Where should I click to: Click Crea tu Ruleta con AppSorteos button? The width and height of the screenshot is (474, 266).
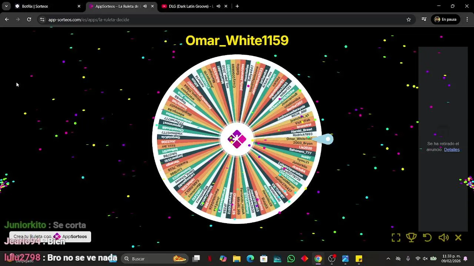tap(50, 236)
